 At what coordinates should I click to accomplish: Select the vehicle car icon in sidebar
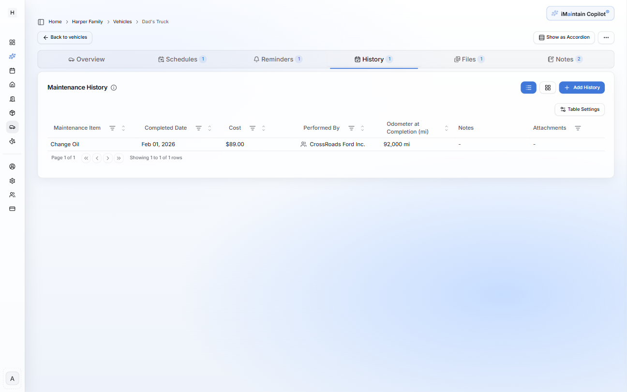[12, 127]
